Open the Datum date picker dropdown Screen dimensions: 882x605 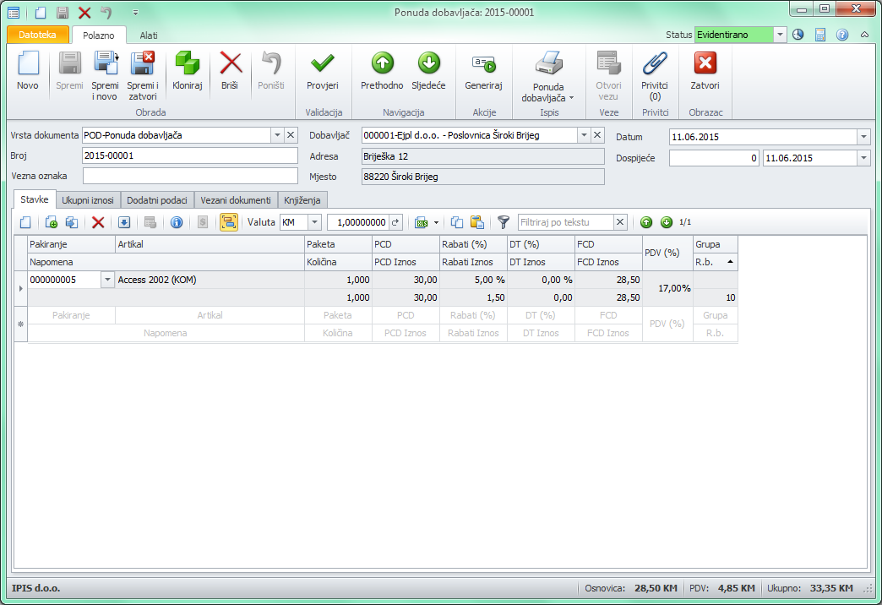click(x=864, y=137)
